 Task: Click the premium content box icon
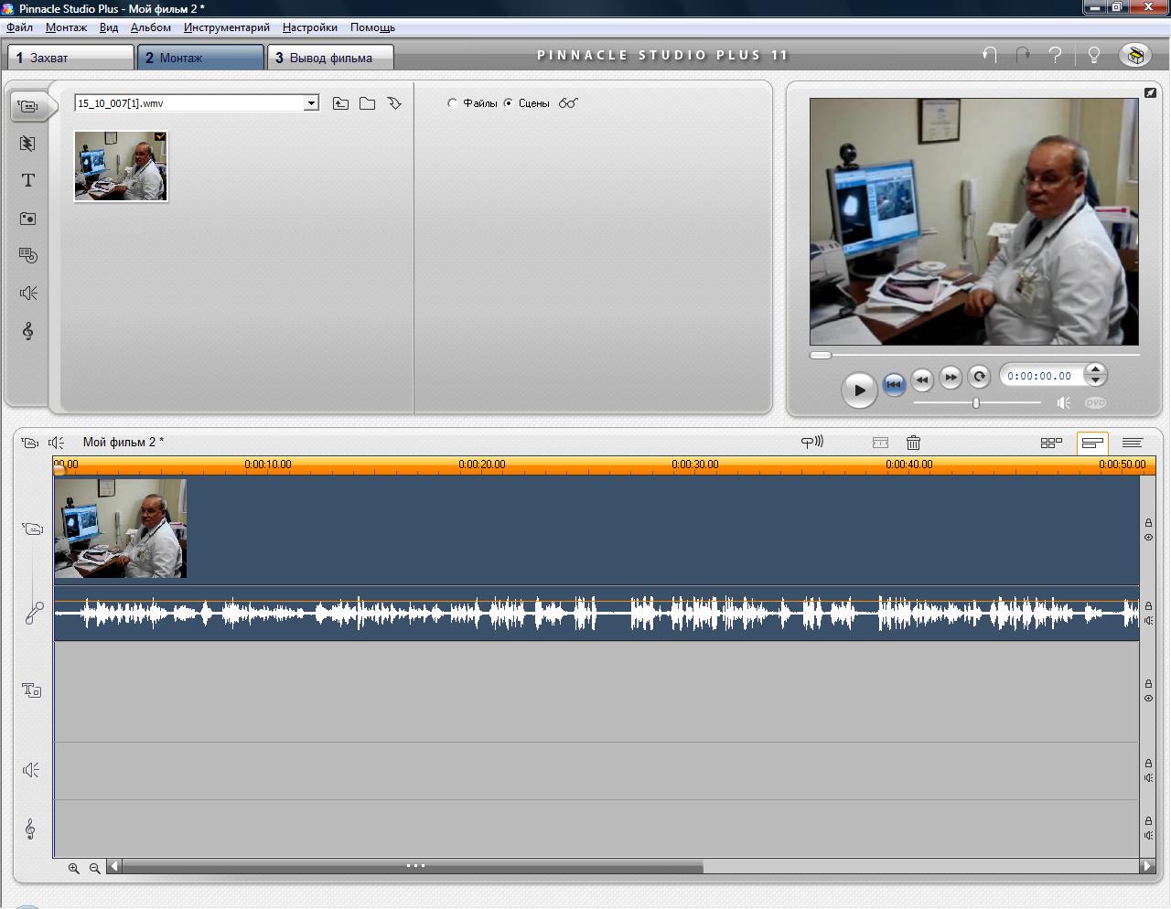click(x=1135, y=55)
